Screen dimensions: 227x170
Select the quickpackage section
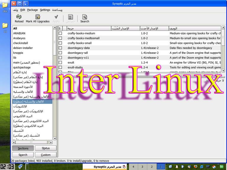click(x=32, y=67)
